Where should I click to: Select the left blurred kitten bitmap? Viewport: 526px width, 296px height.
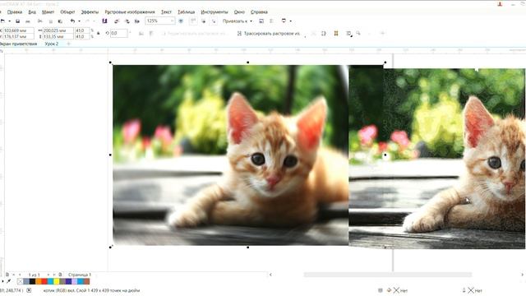231,155
